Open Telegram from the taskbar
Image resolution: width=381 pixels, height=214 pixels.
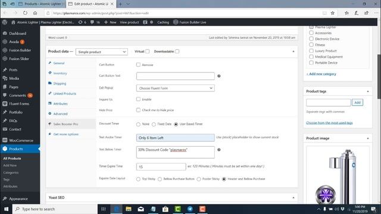pyautogui.click(x=190, y=209)
